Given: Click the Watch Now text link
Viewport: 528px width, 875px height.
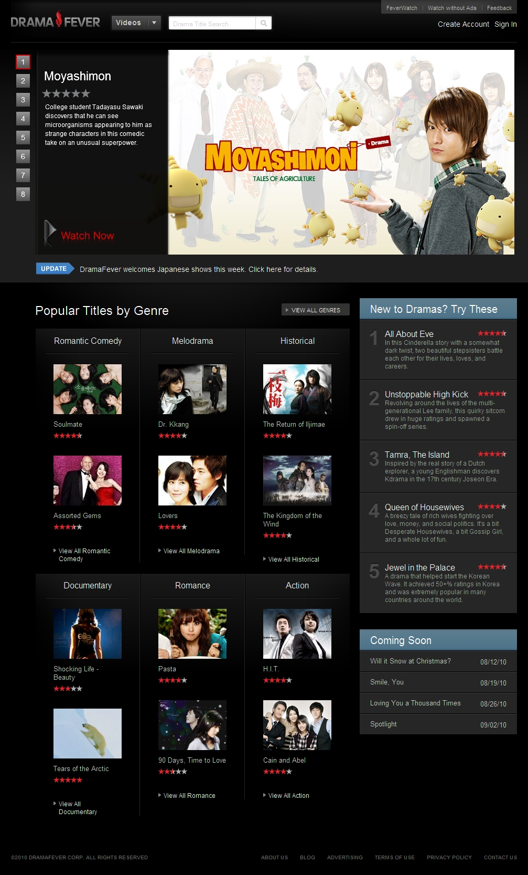Looking at the screenshot, I should pyautogui.click(x=88, y=236).
